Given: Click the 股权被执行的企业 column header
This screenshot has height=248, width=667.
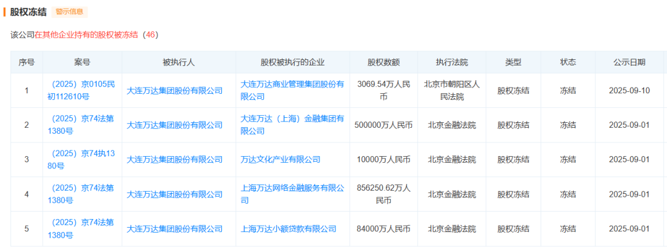Looking at the screenshot, I should tap(293, 62).
